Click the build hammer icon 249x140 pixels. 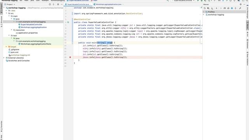click(x=168, y=1)
